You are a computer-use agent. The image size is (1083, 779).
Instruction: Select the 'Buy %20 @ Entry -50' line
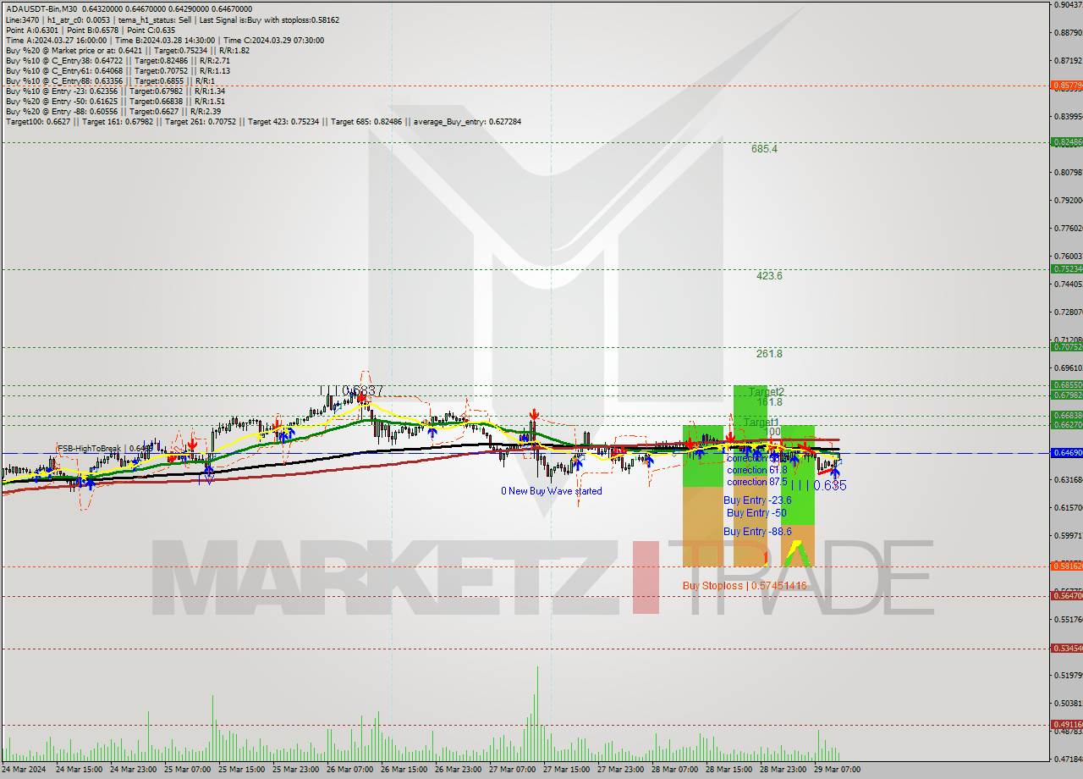pyautogui.click(x=115, y=101)
